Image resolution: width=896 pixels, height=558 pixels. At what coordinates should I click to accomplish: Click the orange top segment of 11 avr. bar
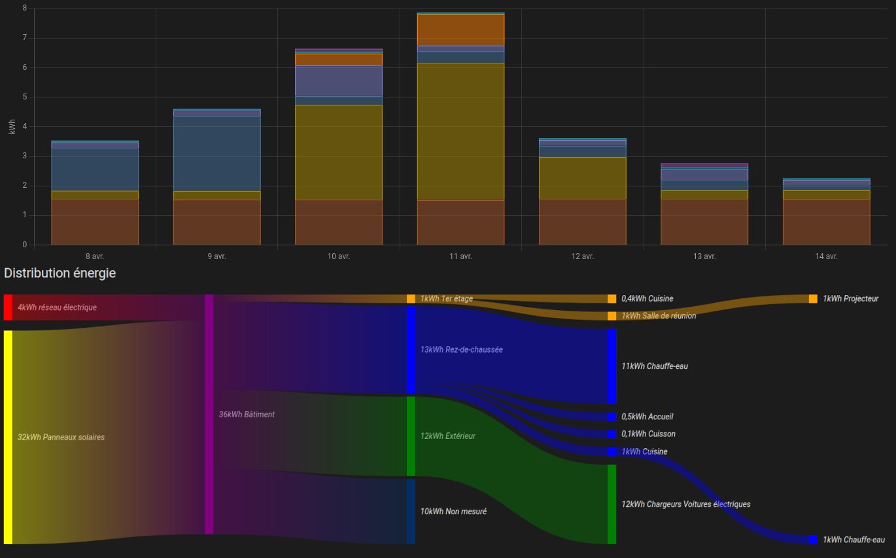click(460, 30)
